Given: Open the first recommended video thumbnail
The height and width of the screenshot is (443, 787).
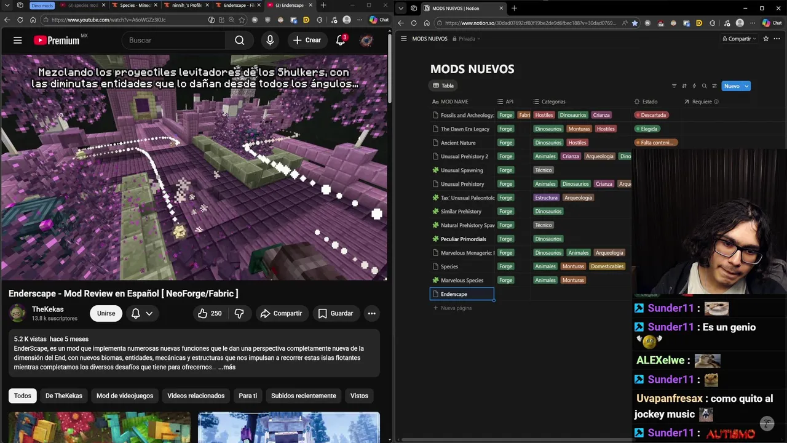Looking at the screenshot, I should (x=100, y=428).
